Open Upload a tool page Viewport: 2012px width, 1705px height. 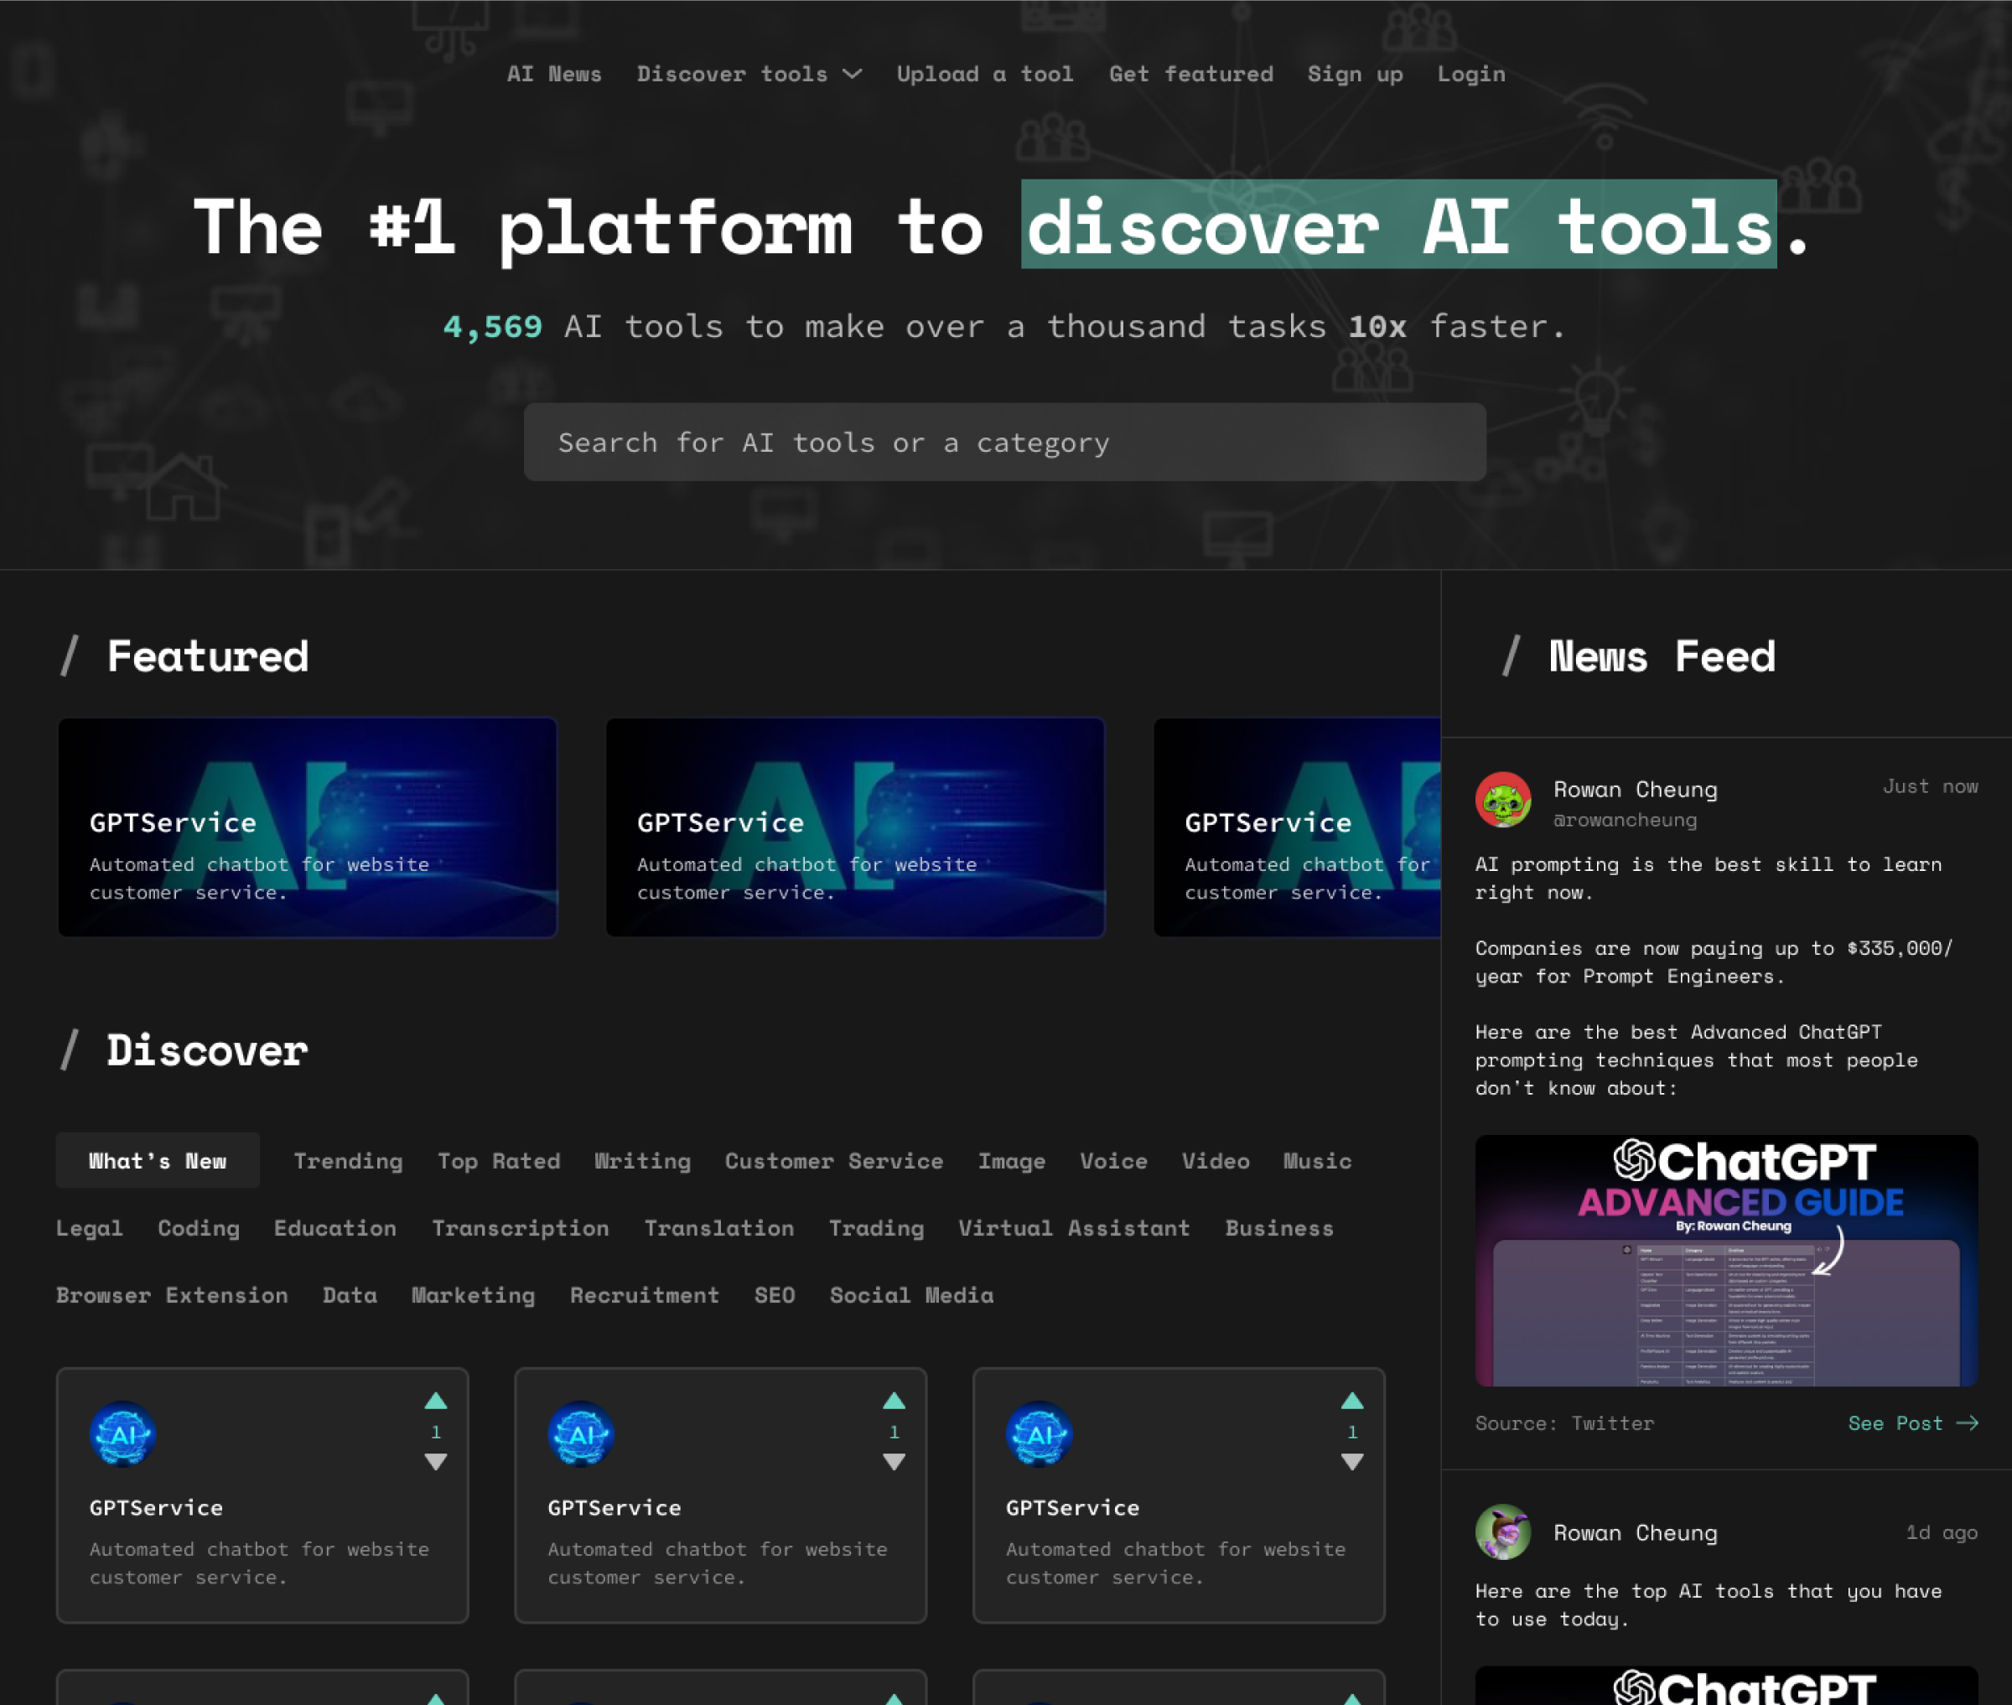tap(985, 74)
